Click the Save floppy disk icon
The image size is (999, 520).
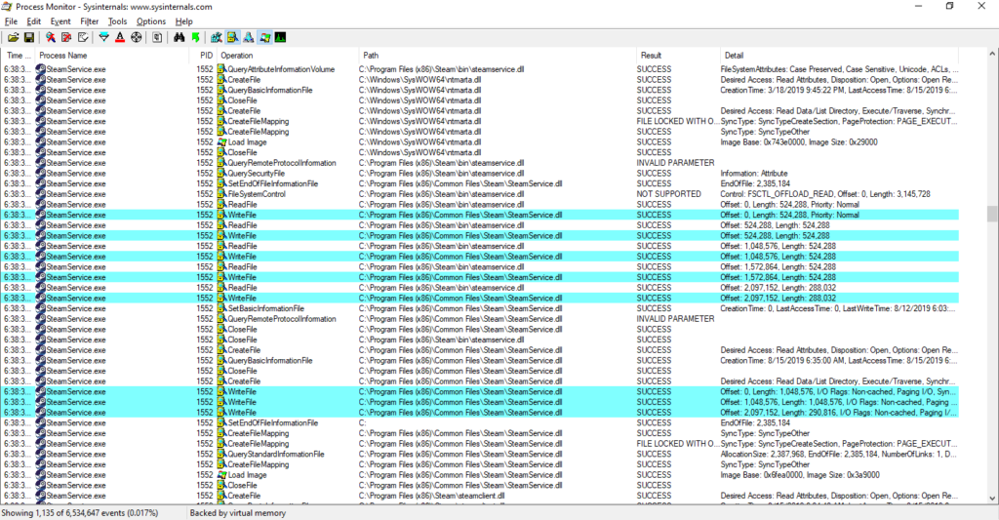point(28,38)
